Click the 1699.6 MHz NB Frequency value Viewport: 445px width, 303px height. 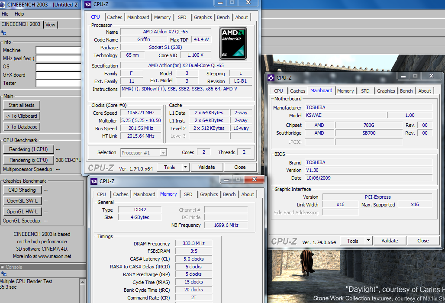226,225
